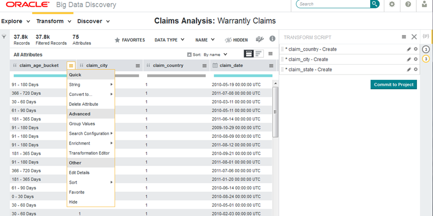
Task: Select Delete Attribute from menu
Action: [x=91, y=104]
